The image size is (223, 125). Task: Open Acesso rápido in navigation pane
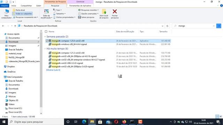click(x=13, y=34)
